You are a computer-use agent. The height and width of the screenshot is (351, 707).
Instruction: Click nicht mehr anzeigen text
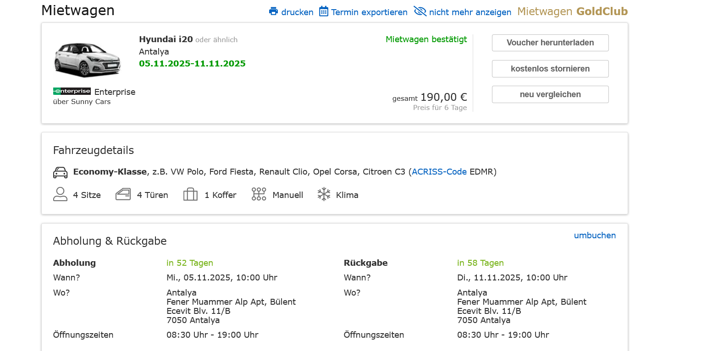[x=470, y=12]
